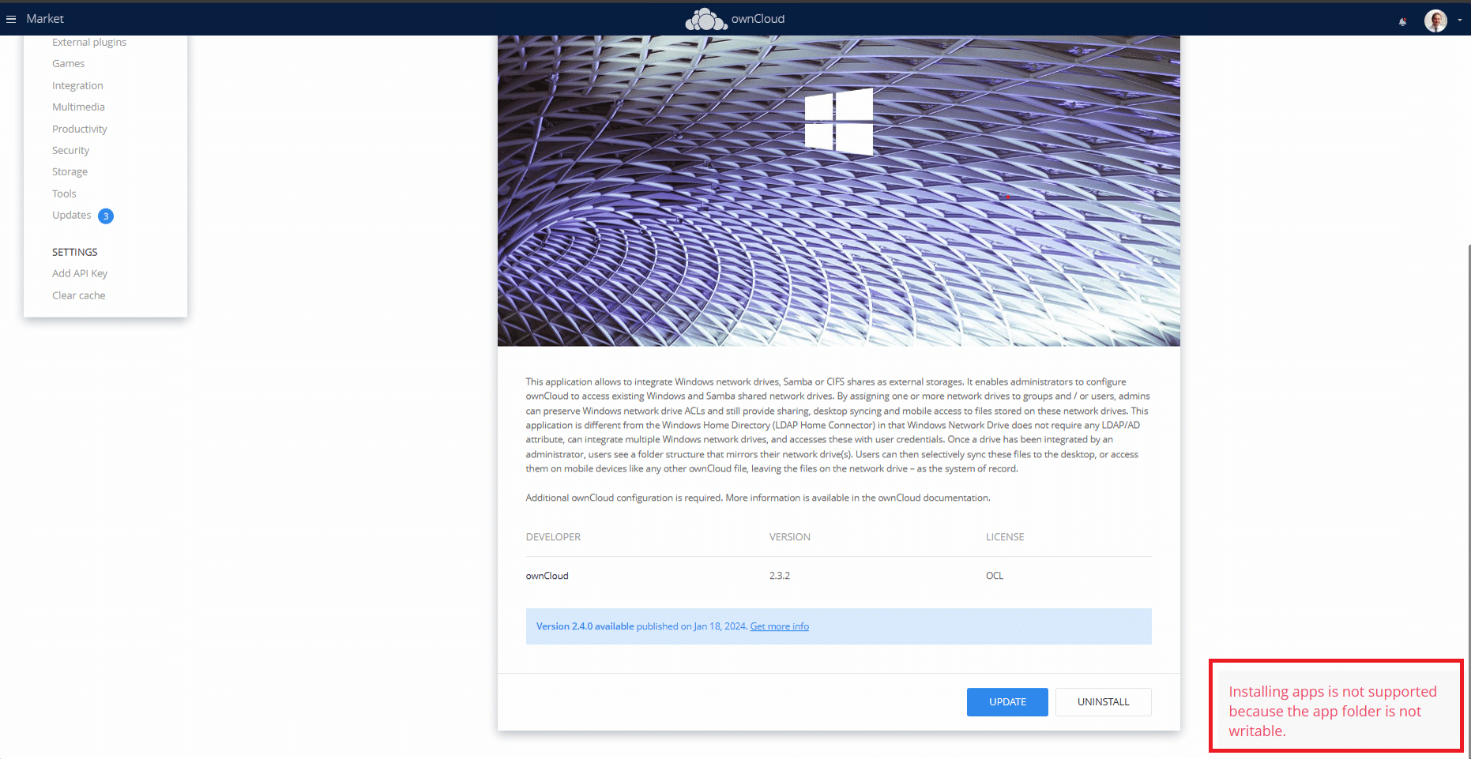Select the Tools category
1471x759 pixels.
[64, 194]
